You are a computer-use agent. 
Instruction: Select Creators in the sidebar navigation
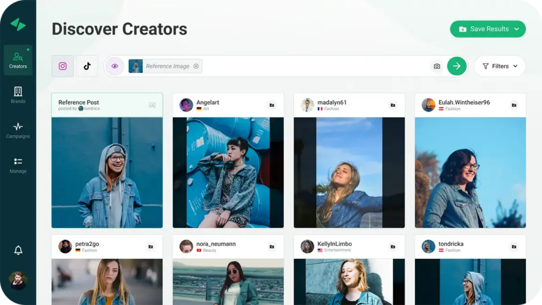click(17, 60)
